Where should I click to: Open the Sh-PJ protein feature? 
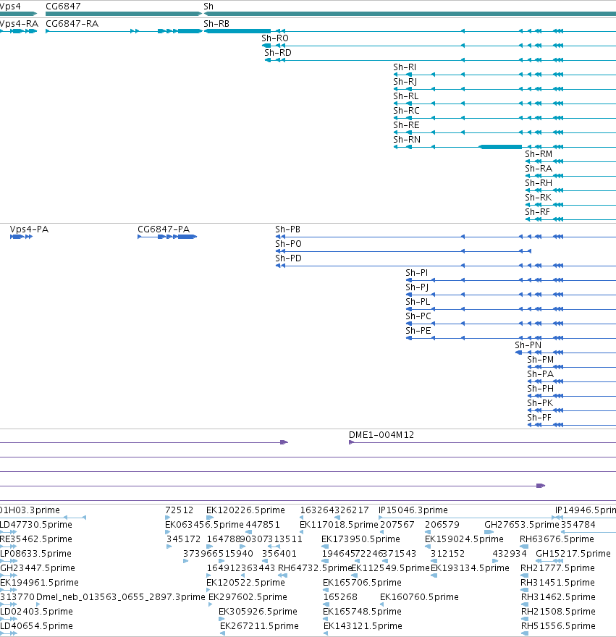[417, 287]
